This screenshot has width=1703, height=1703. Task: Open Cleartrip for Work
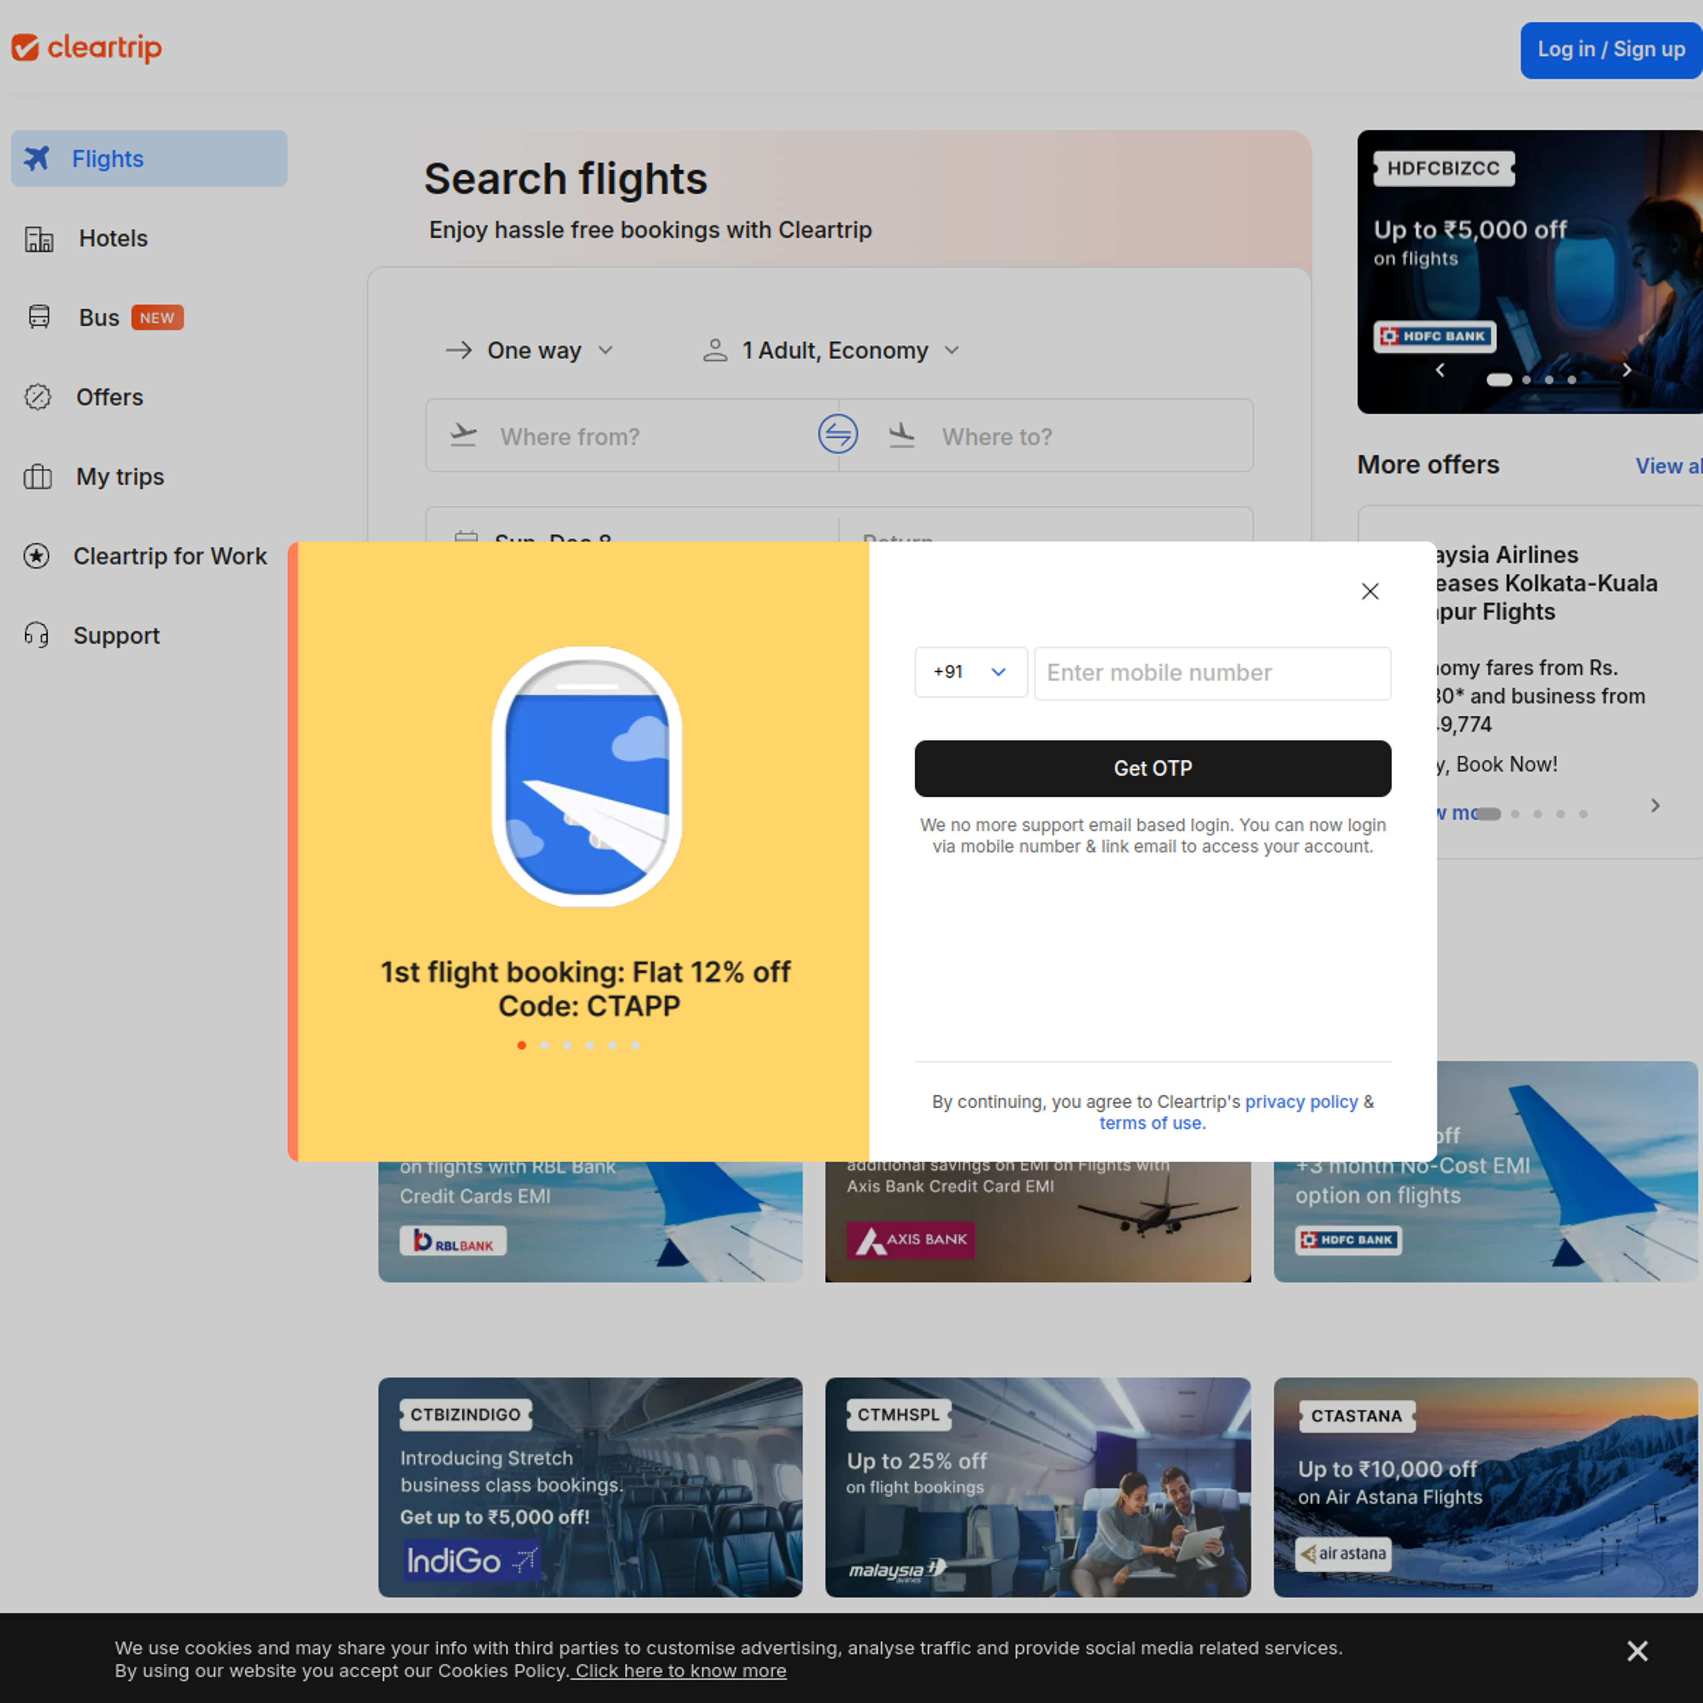point(170,555)
